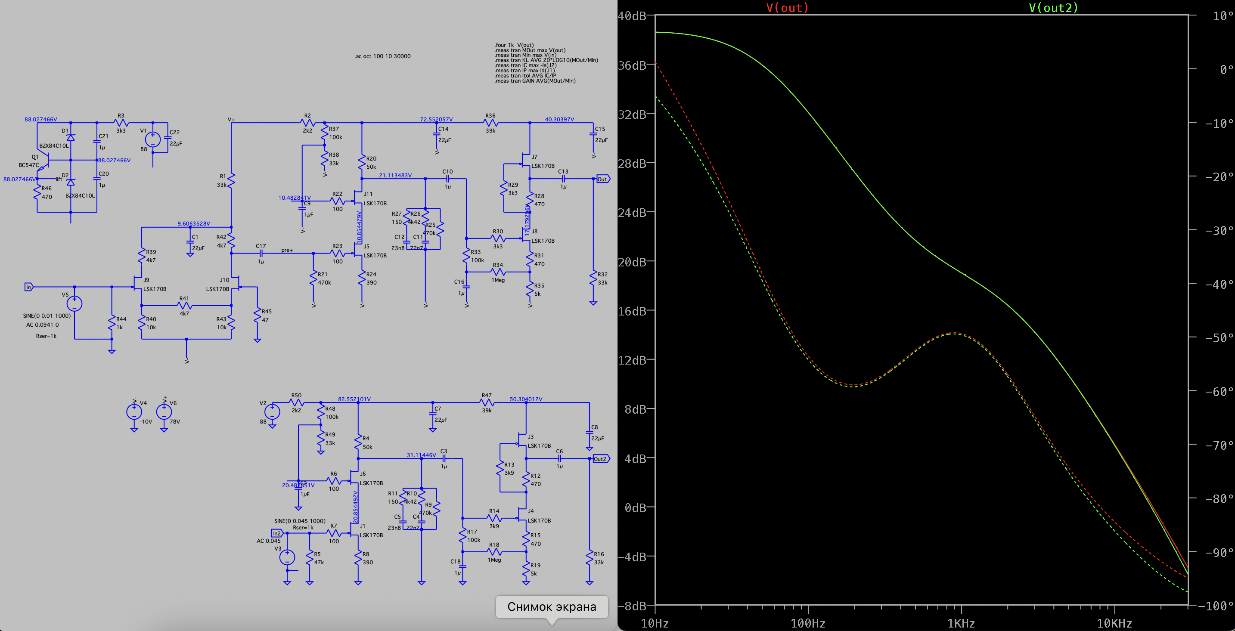The width and height of the screenshot is (1235, 631).
Task: Click the V(out2) trace label
Action: 1053,8
